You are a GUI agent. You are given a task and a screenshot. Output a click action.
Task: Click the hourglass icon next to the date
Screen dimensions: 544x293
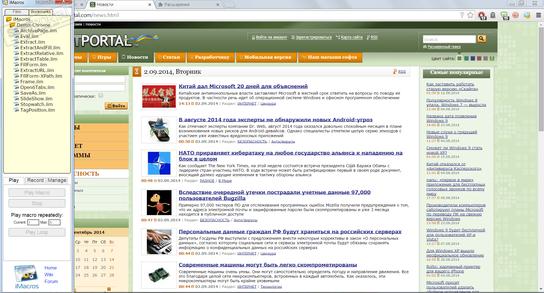click(137, 71)
